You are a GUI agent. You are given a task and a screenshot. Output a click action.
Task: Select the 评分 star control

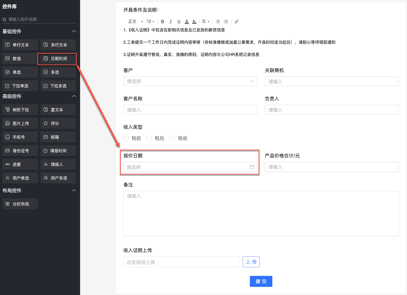point(58,123)
